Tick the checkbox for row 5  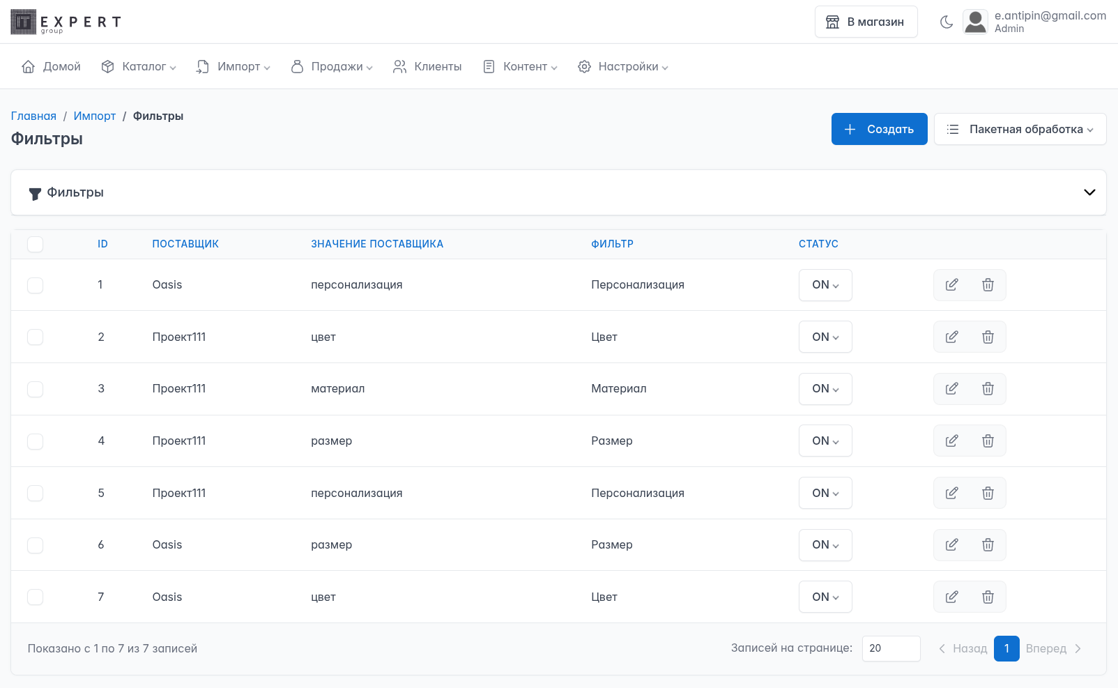pyautogui.click(x=36, y=494)
